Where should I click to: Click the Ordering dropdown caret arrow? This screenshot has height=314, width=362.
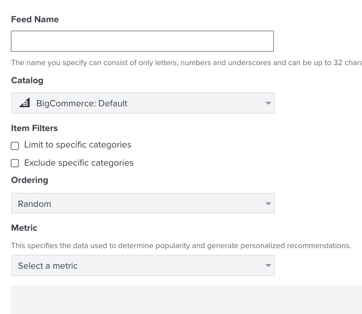(268, 204)
